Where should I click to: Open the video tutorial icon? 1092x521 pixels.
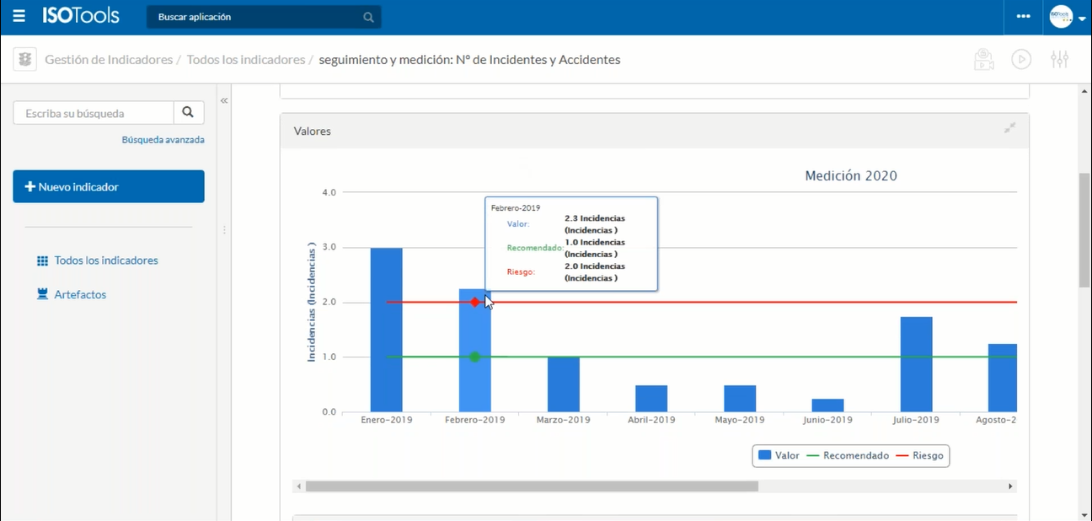click(x=983, y=59)
